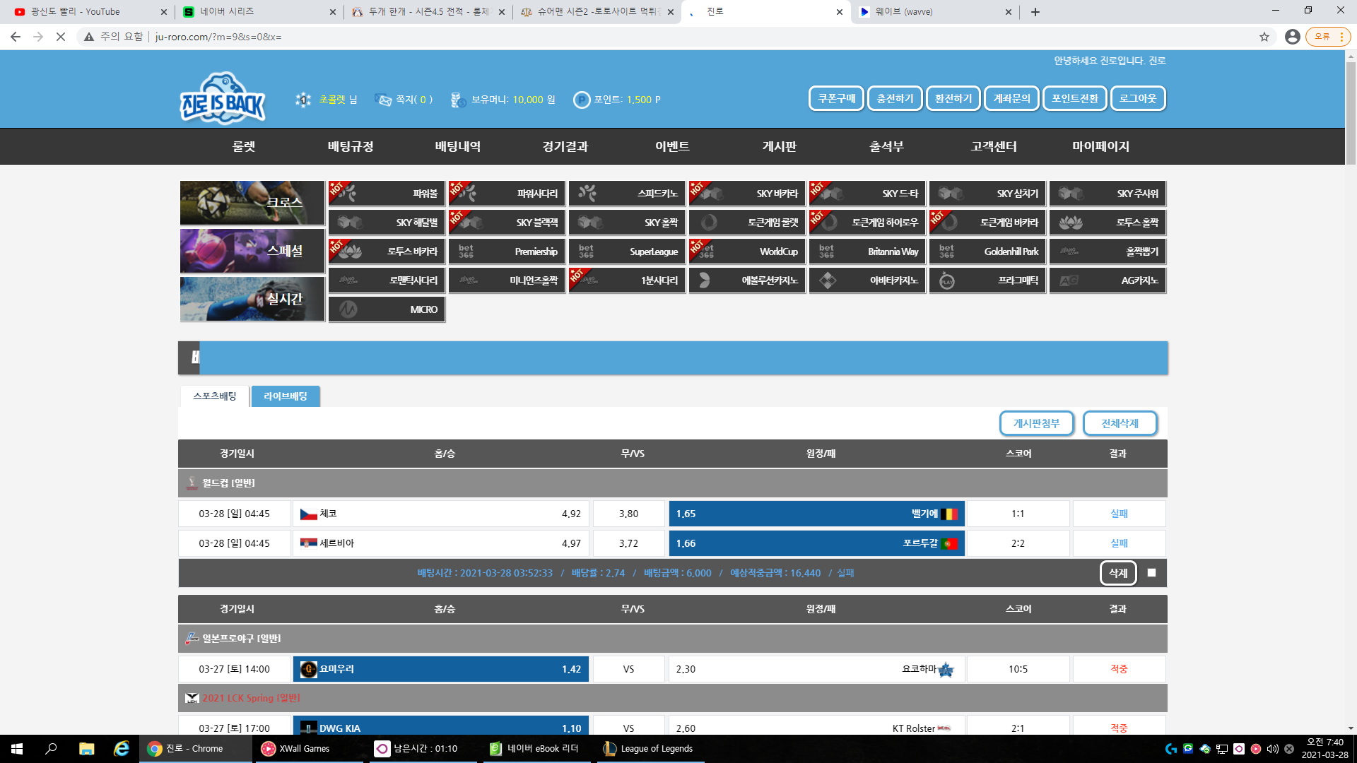The width and height of the screenshot is (1357, 763).
Task: Open the 파워볼 game tile
Action: pyautogui.click(x=387, y=193)
